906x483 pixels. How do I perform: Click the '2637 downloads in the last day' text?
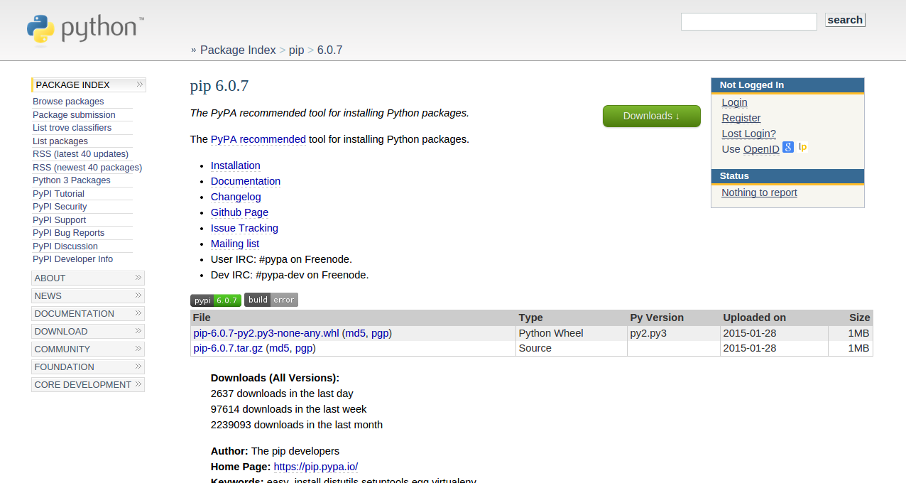pos(282,394)
